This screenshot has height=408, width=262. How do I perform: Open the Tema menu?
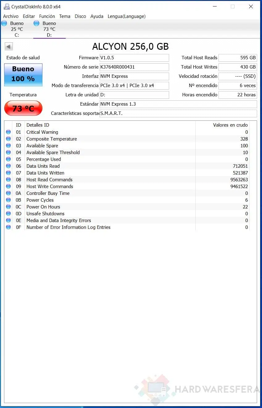(65, 16)
